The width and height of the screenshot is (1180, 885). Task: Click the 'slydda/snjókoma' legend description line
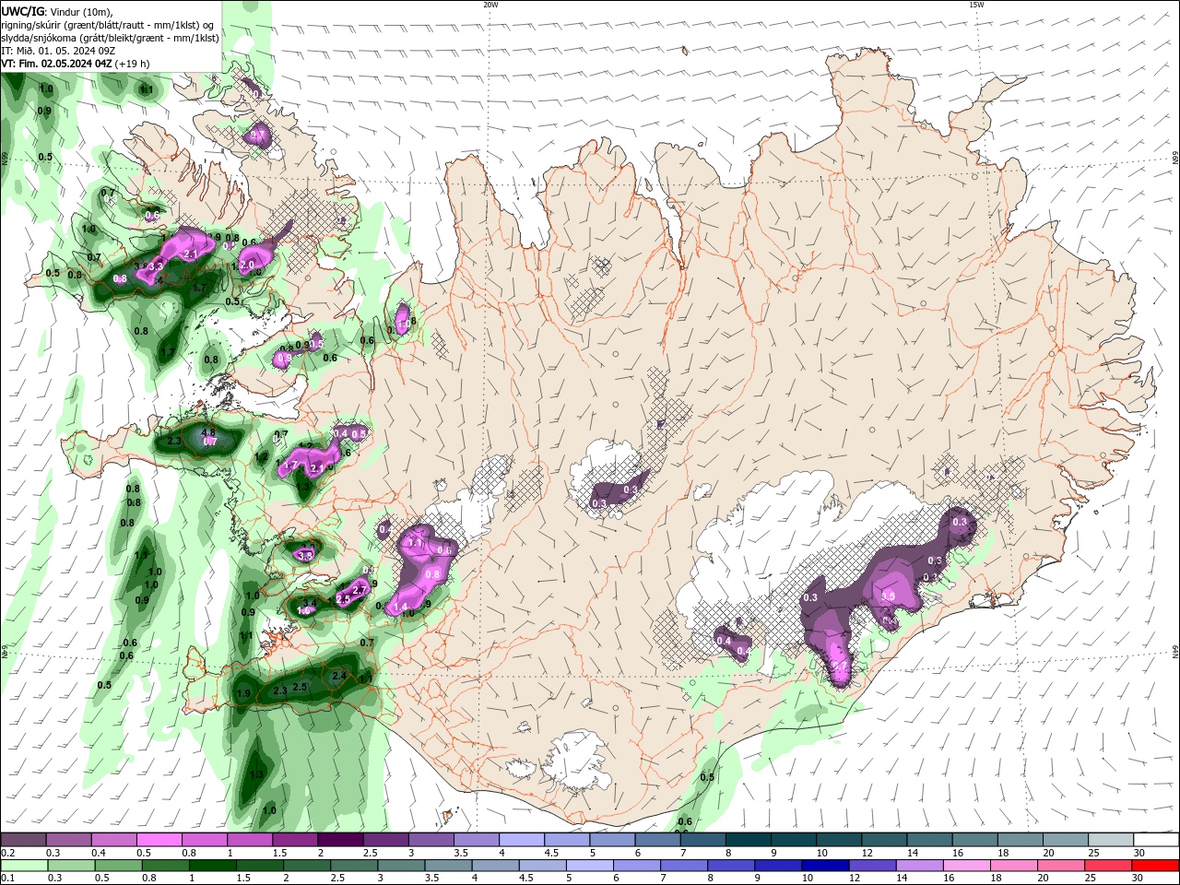(x=111, y=38)
